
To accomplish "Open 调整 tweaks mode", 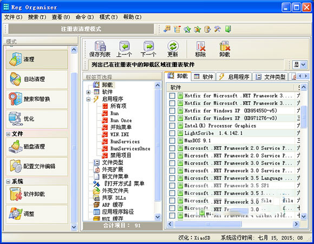I will click(37, 214).
